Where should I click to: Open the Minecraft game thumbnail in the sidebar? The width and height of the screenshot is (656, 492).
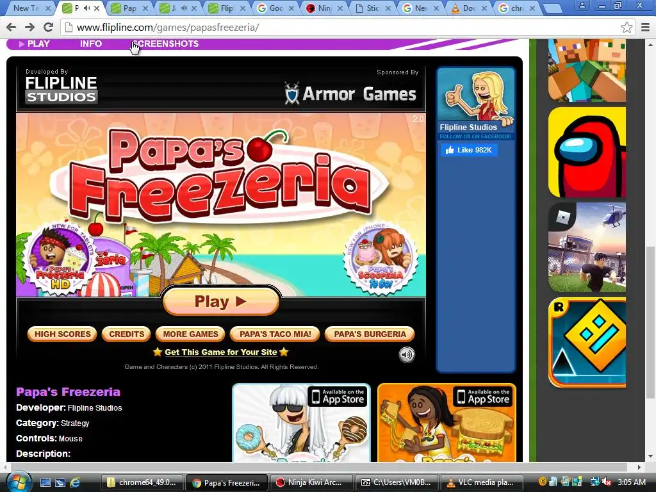(587, 70)
